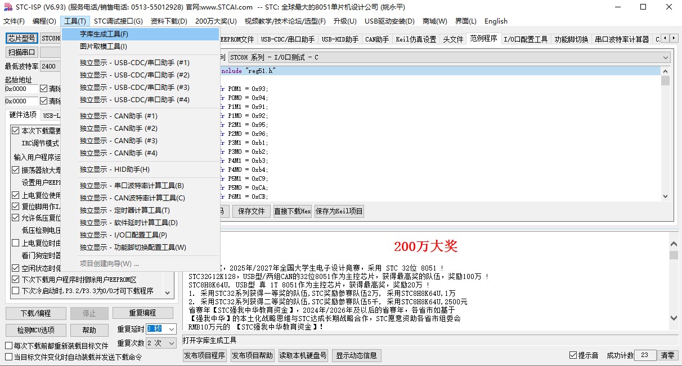Screen dimensions: 682x366
Task: Click the 发布项目程序 button
Action: (205, 355)
